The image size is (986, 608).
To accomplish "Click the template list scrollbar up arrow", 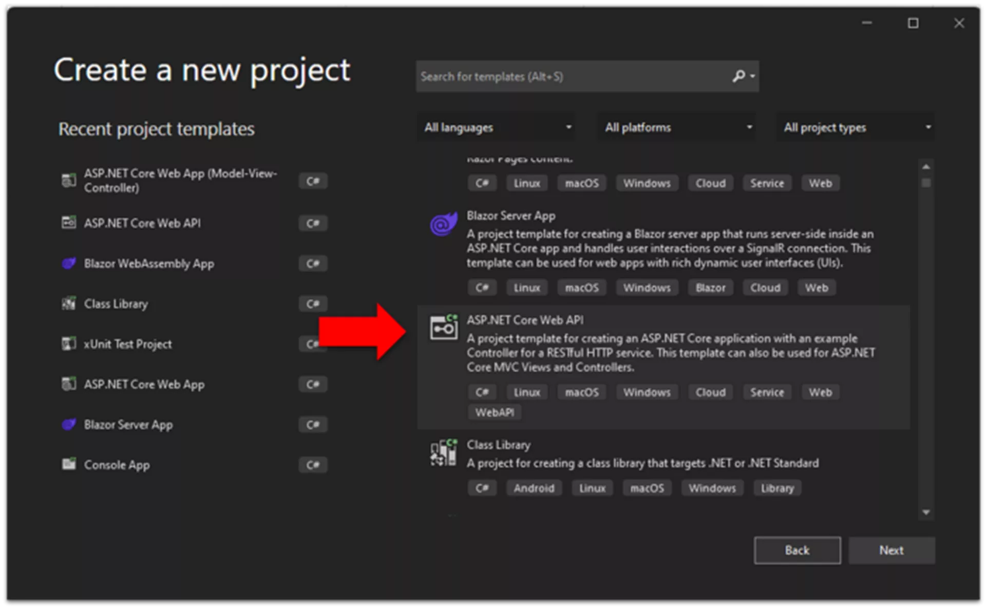I will click(x=926, y=167).
